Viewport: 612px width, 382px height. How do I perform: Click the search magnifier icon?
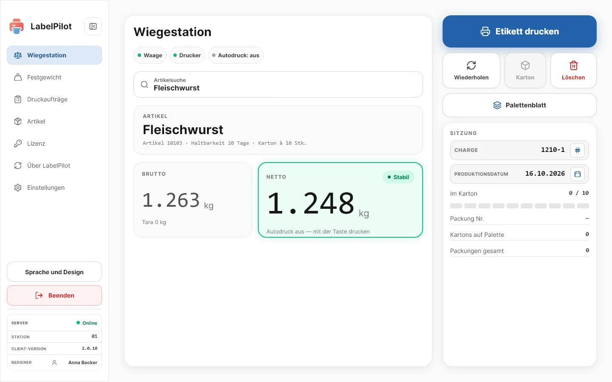click(x=144, y=84)
